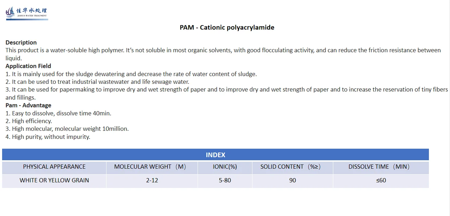The width and height of the screenshot is (450, 216).
Task: Click the 5-80 ionic value cell
Action: pos(225,180)
